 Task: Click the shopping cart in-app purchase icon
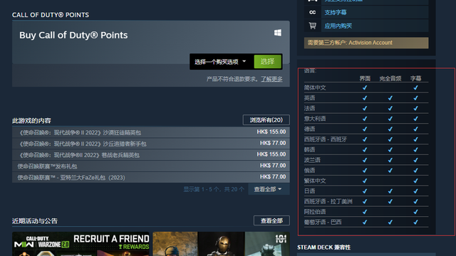point(312,26)
